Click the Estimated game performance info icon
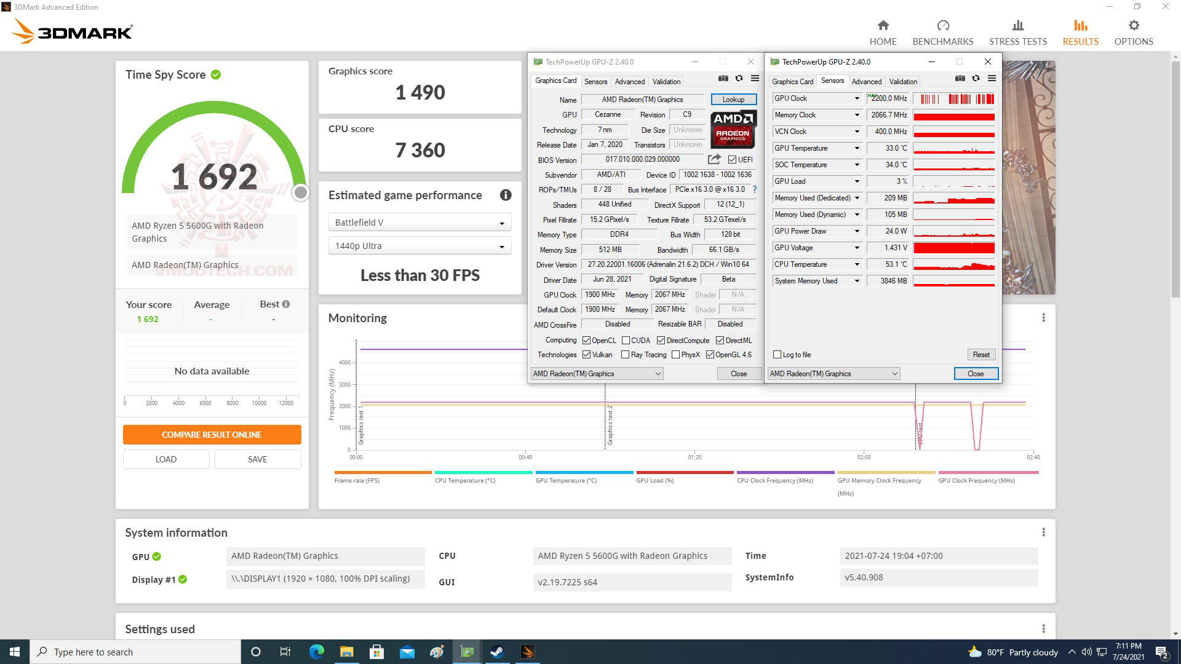 (506, 195)
